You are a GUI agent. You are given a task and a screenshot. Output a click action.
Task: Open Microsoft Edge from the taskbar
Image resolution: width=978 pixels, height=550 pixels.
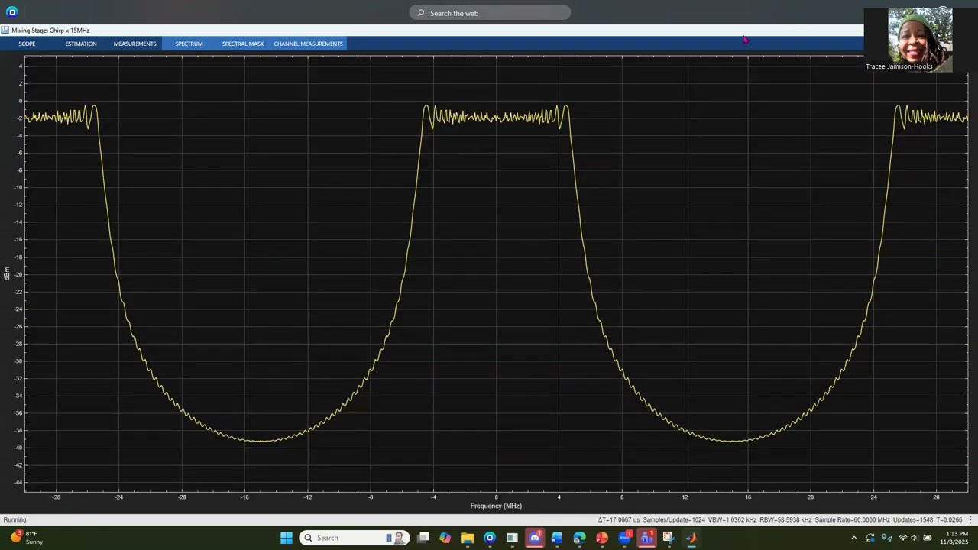(579, 538)
